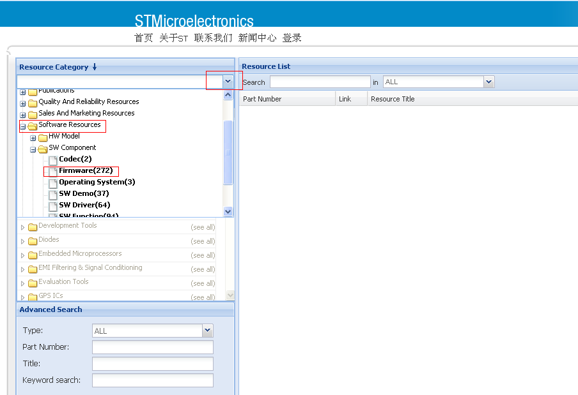The width and height of the screenshot is (578, 395).
Task: Click see all for Development Tools
Action: click(x=203, y=227)
